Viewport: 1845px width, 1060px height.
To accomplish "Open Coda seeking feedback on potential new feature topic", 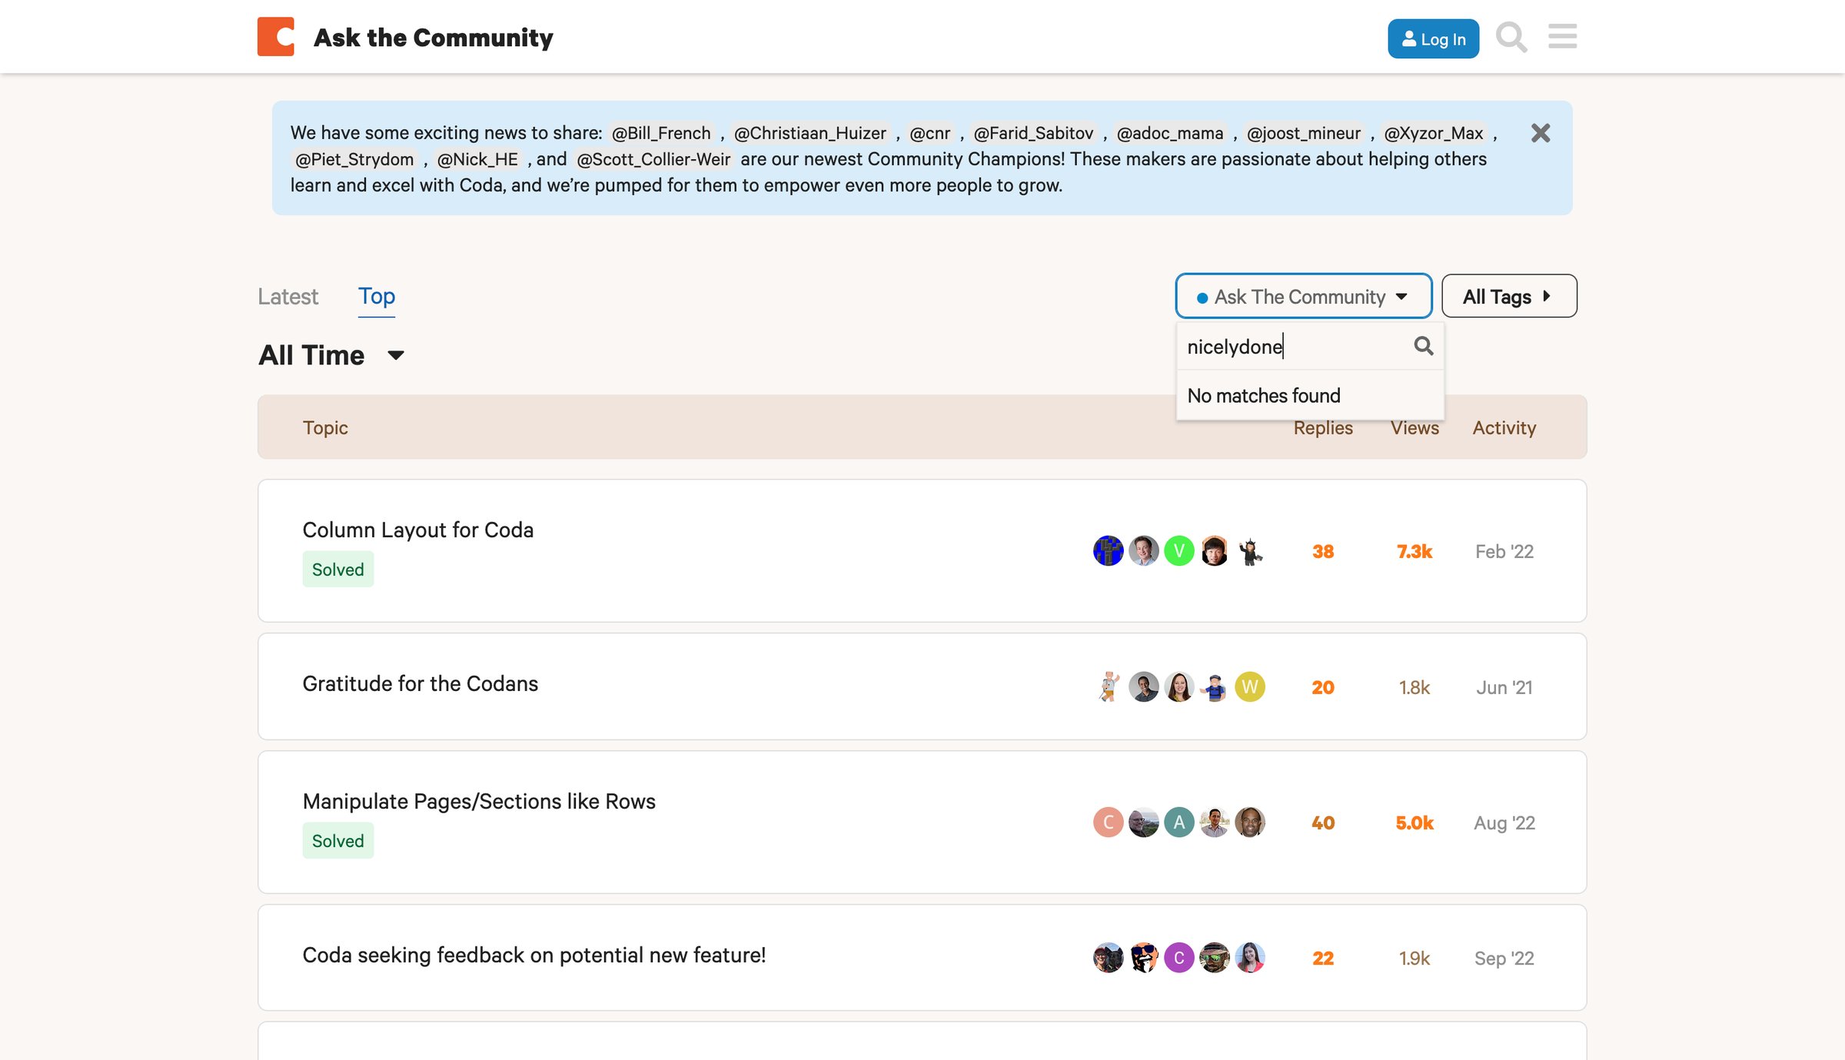I will (x=534, y=955).
